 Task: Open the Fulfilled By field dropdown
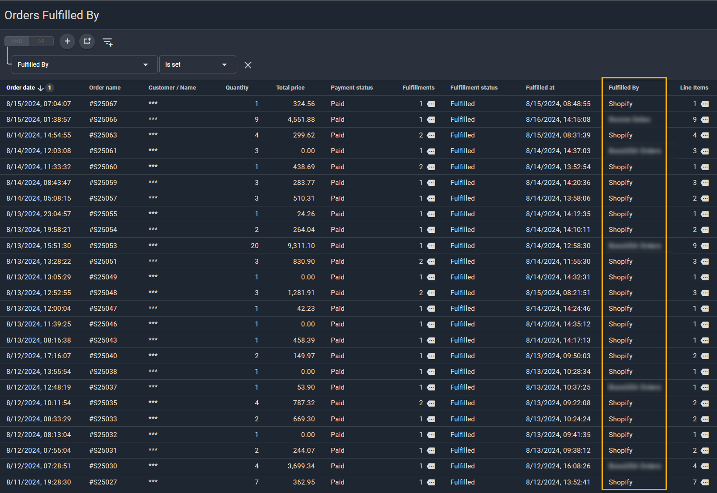point(84,64)
